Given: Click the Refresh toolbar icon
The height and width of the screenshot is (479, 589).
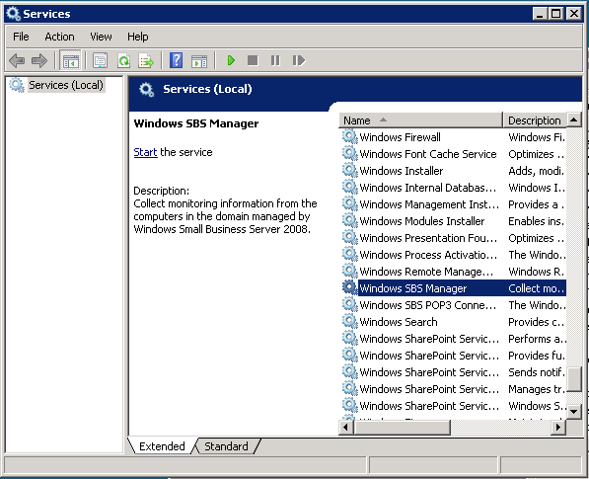Looking at the screenshot, I should [x=123, y=60].
